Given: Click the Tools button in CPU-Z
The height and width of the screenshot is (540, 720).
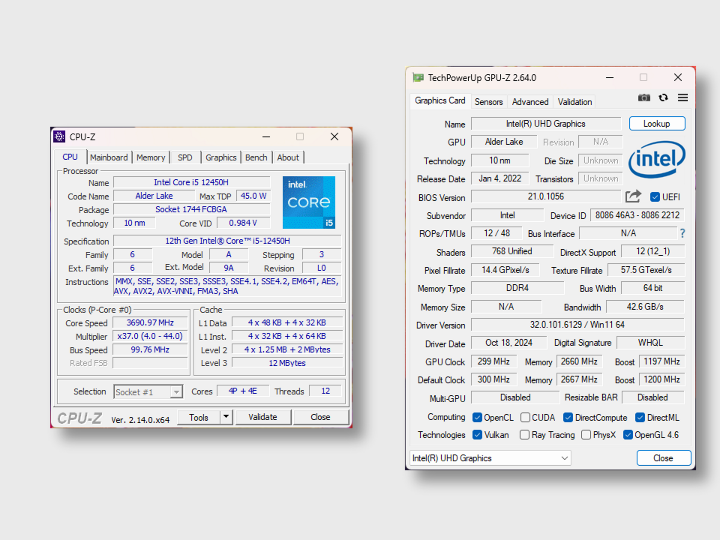Looking at the screenshot, I should [x=199, y=417].
